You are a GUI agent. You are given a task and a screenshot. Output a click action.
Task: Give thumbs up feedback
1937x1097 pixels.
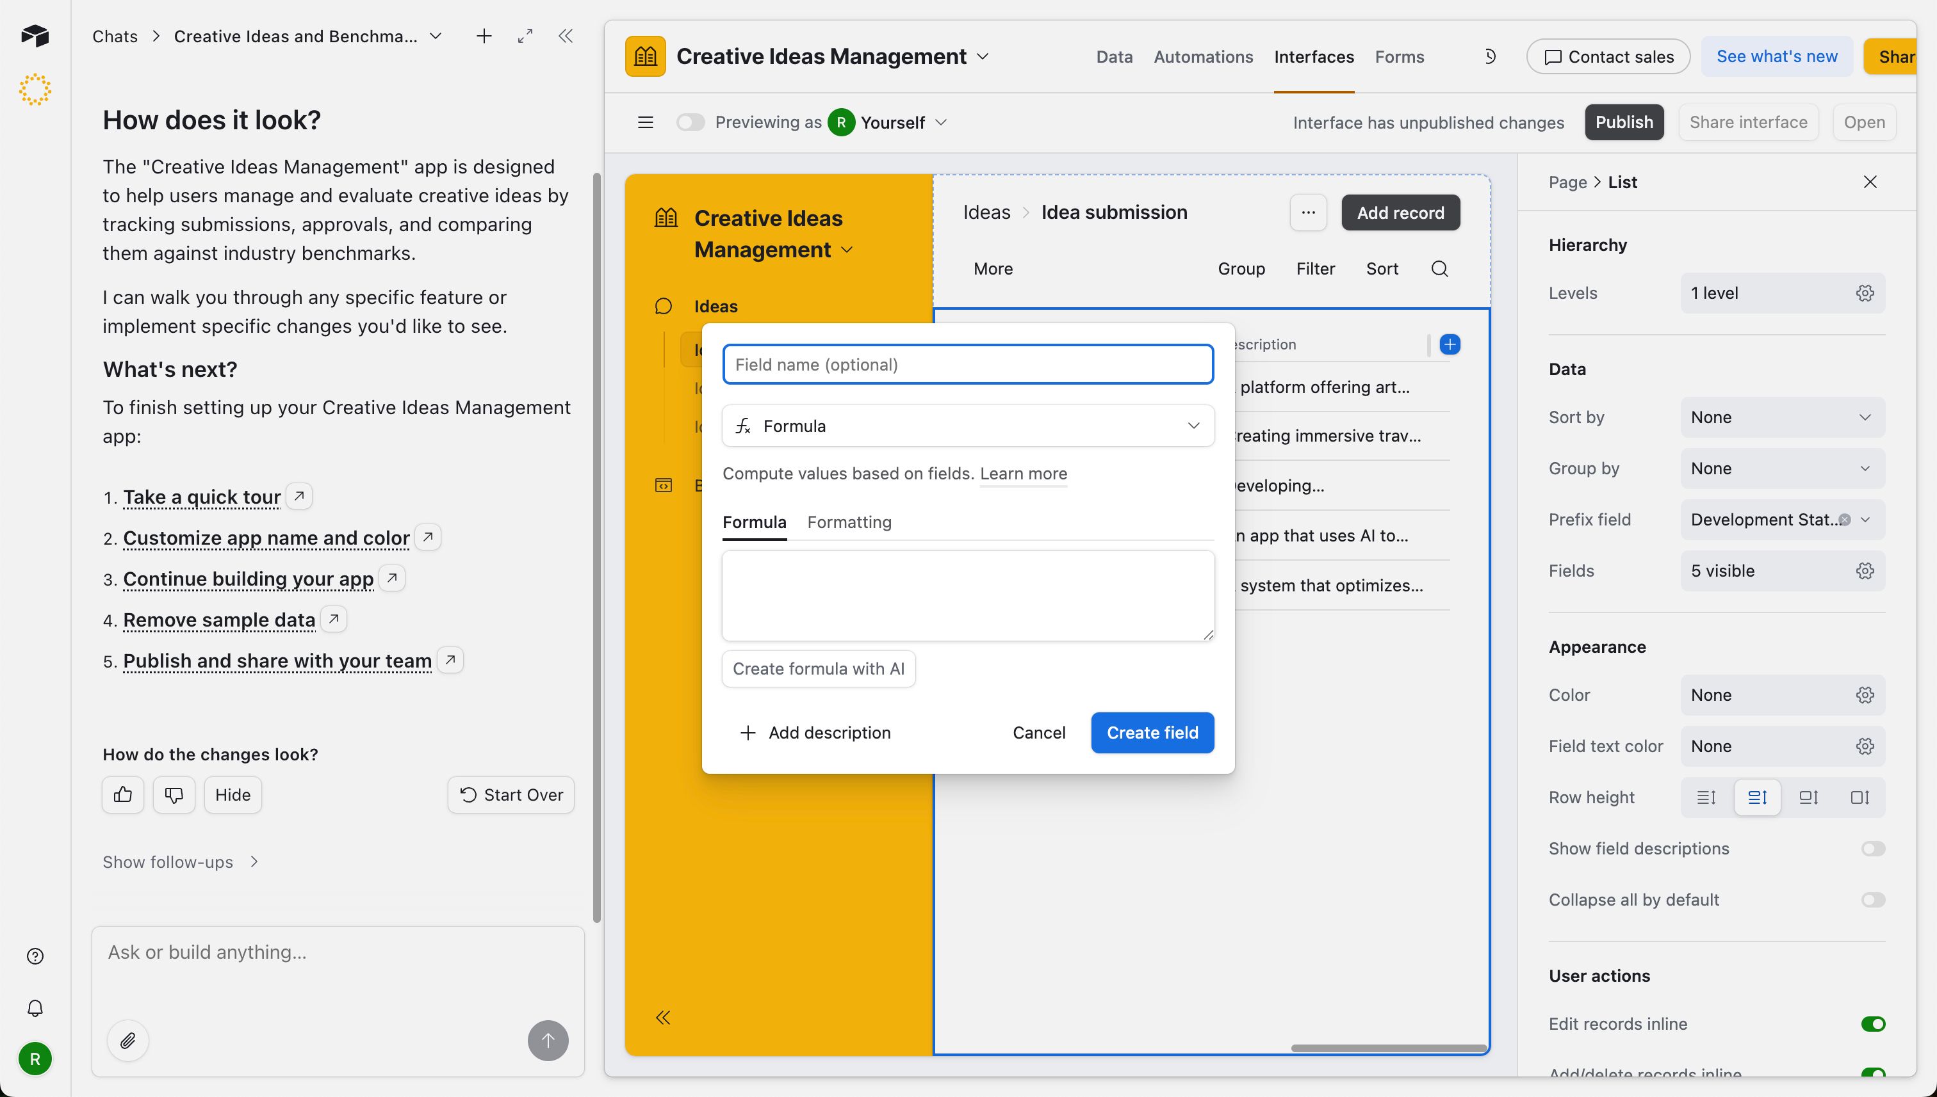coord(123,795)
